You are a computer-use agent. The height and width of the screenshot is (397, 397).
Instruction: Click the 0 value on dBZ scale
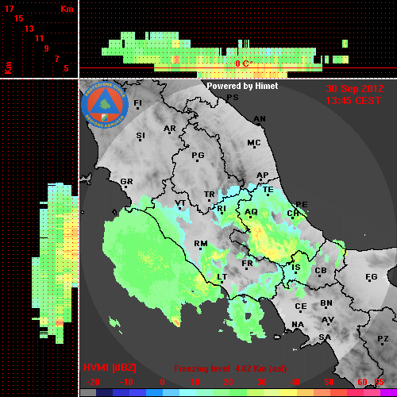[x=162, y=382]
